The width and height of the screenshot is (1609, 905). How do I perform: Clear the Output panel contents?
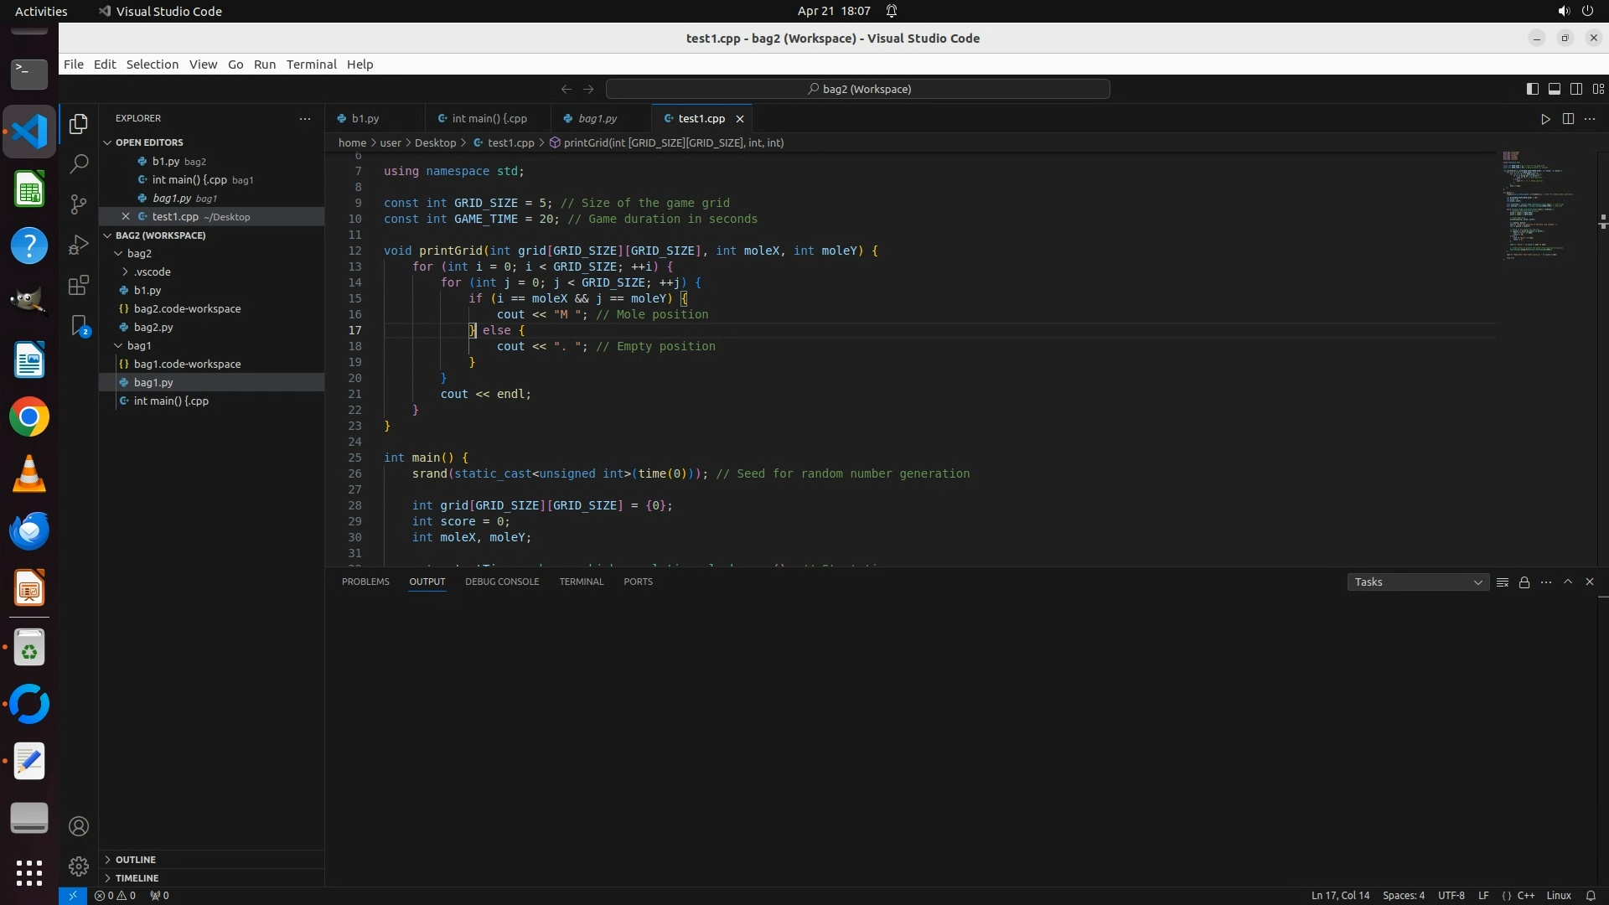1503,582
